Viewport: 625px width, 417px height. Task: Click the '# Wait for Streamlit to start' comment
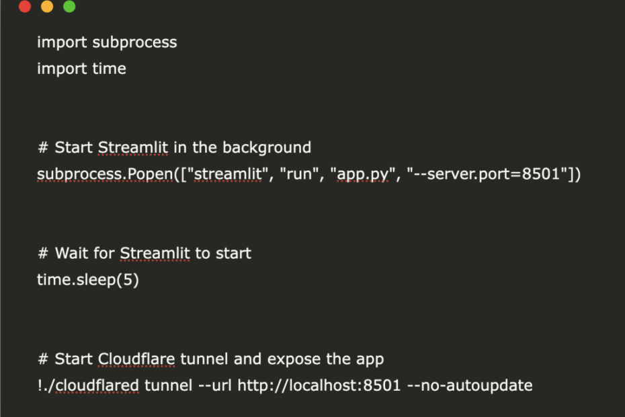(144, 254)
